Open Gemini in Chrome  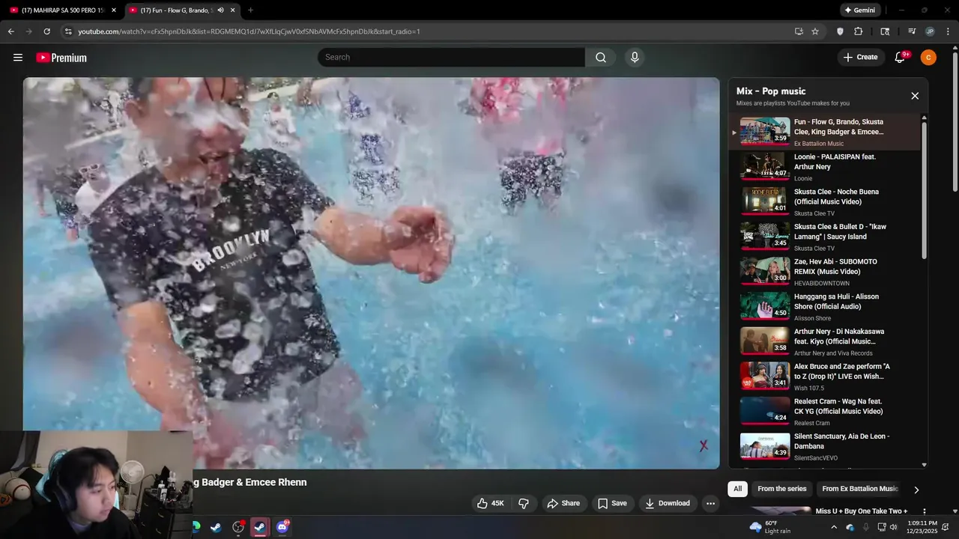coord(859,10)
